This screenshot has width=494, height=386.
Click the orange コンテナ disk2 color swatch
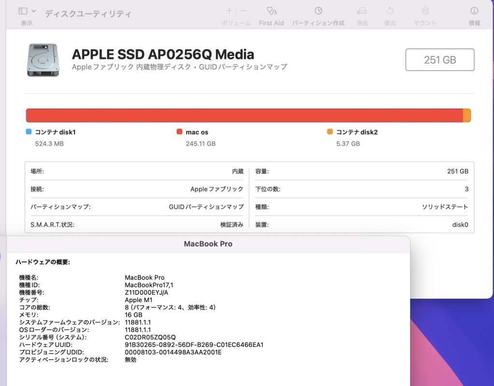330,132
